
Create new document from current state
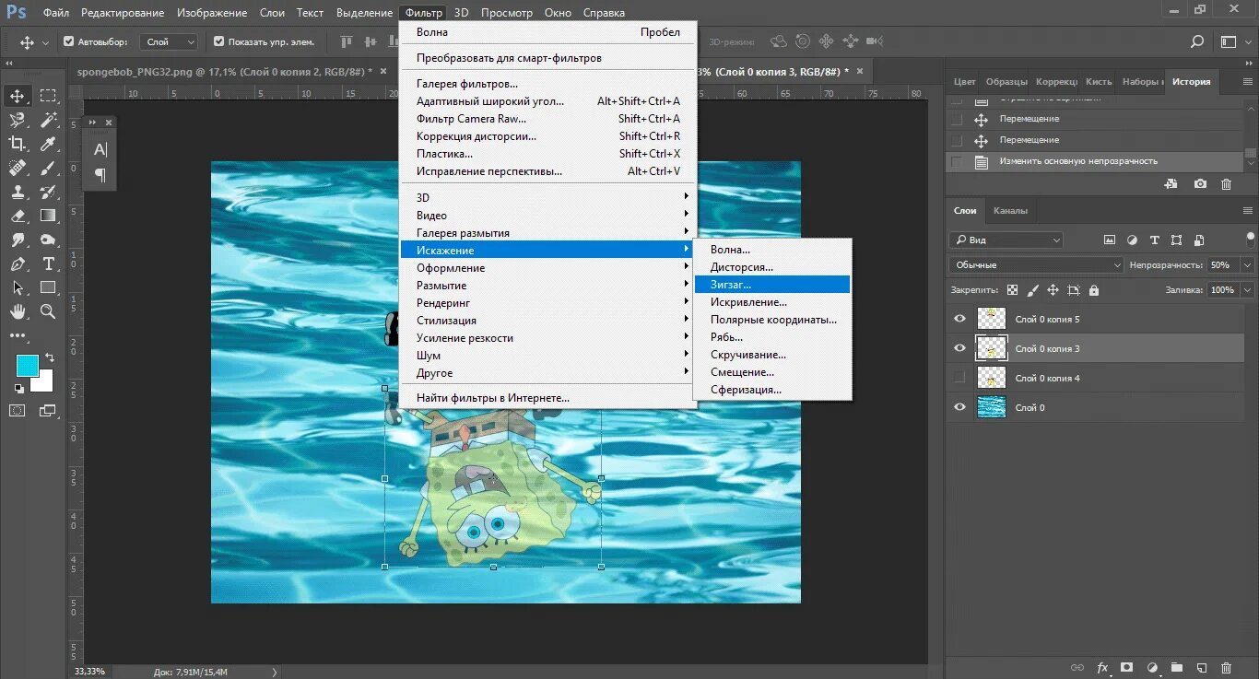coord(1171,184)
